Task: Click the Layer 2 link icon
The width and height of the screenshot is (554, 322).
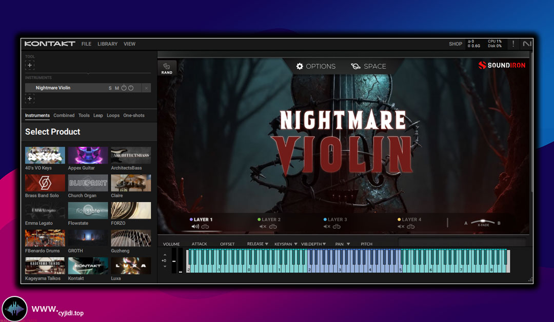Action: click(x=273, y=226)
